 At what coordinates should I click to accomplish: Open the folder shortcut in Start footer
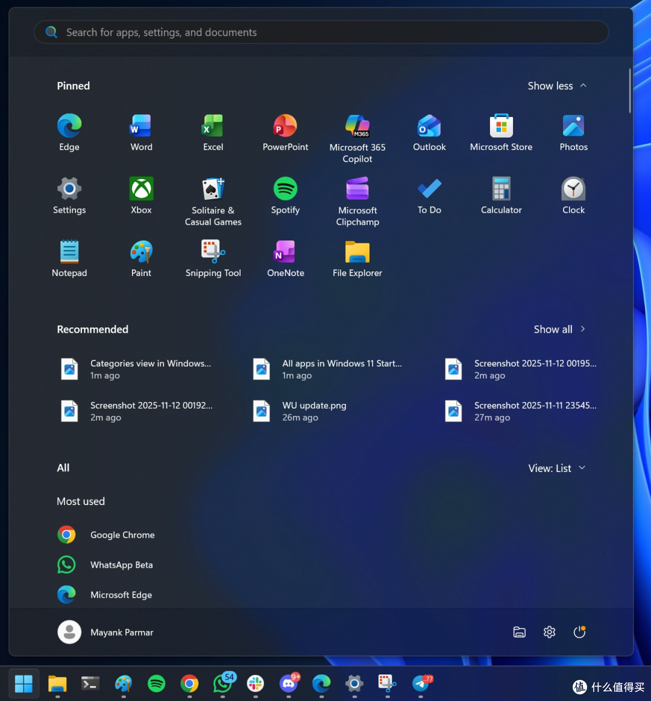[520, 632]
